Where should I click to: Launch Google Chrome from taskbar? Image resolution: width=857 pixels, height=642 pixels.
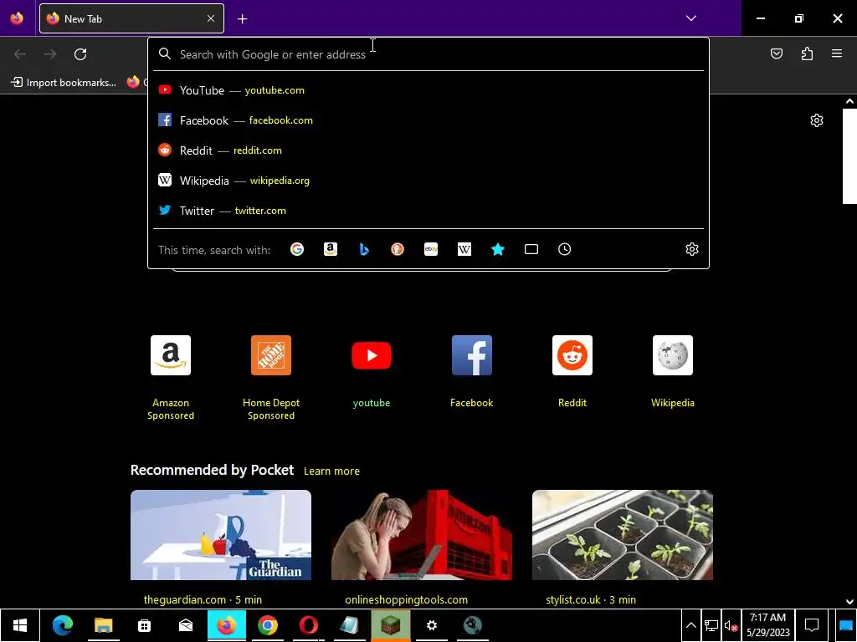[x=267, y=625]
